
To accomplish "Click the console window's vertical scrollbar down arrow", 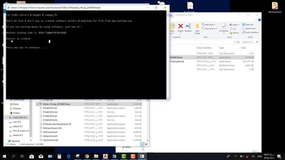I will click(168, 98).
